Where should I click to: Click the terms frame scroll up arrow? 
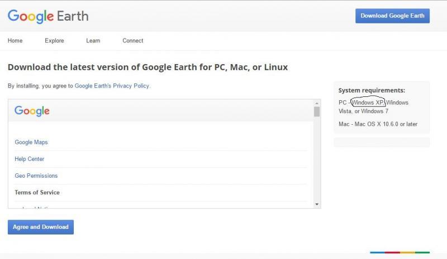click(317, 103)
